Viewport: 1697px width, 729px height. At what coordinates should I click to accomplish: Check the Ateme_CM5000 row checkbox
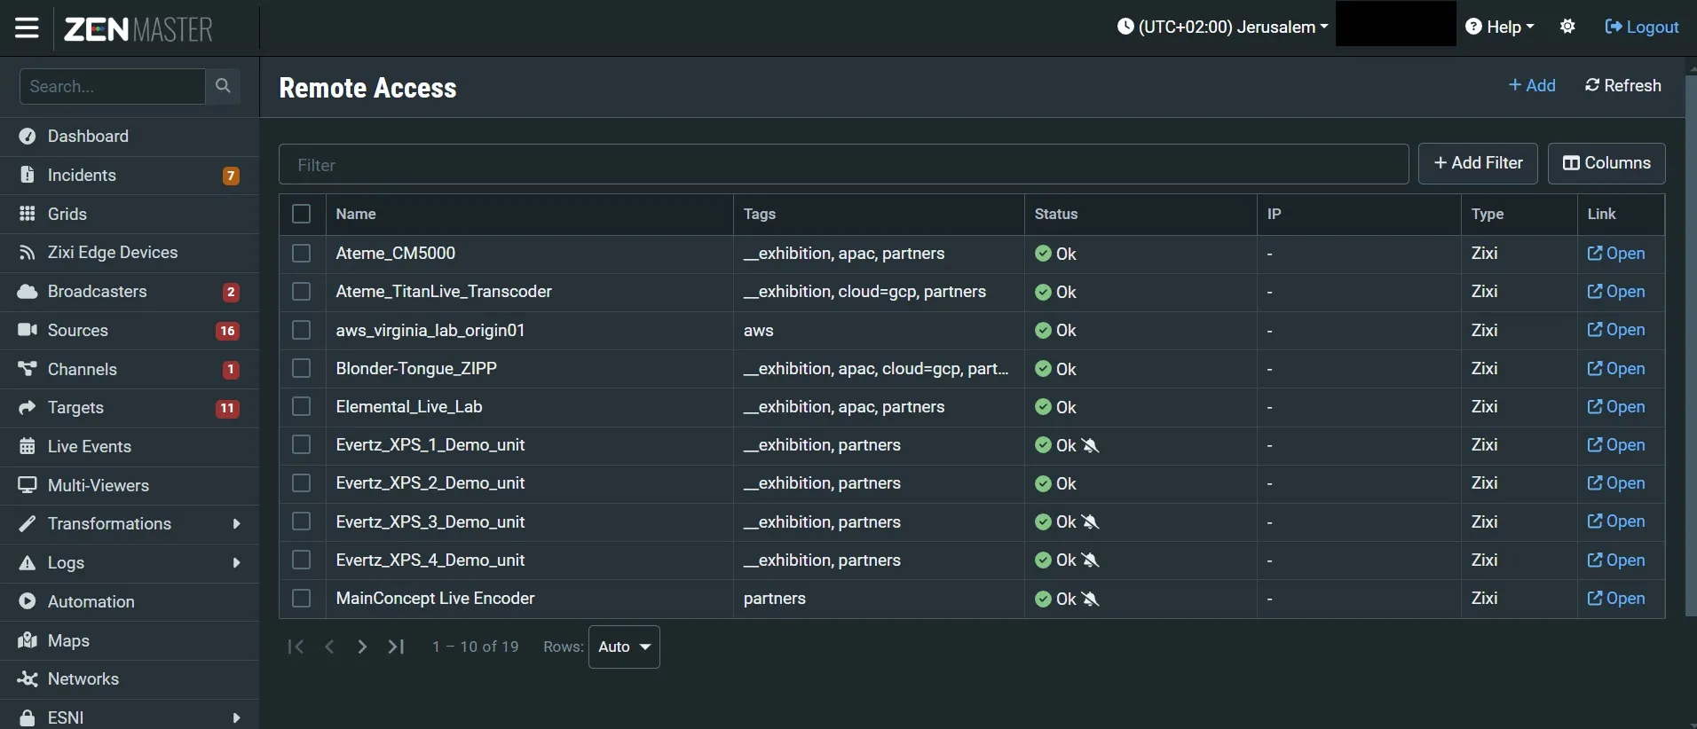(302, 254)
